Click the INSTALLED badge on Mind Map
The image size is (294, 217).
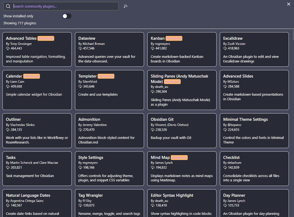click(179, 158)
